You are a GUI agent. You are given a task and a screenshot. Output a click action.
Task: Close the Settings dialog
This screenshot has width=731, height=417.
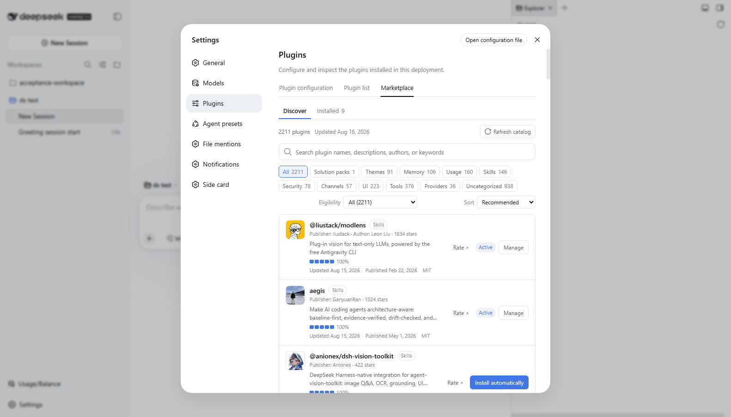click(x=537, y=40)
